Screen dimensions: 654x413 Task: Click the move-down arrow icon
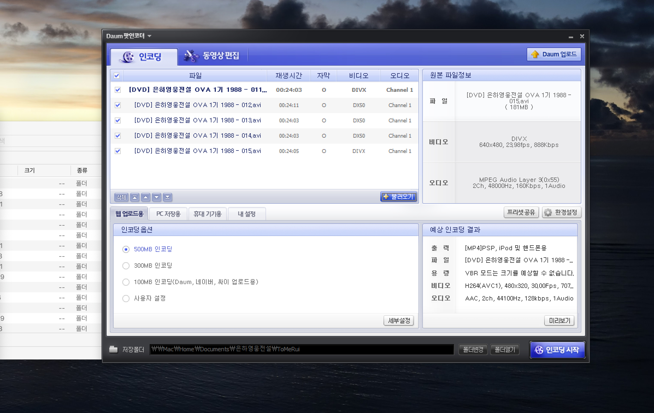pos(157,197)
